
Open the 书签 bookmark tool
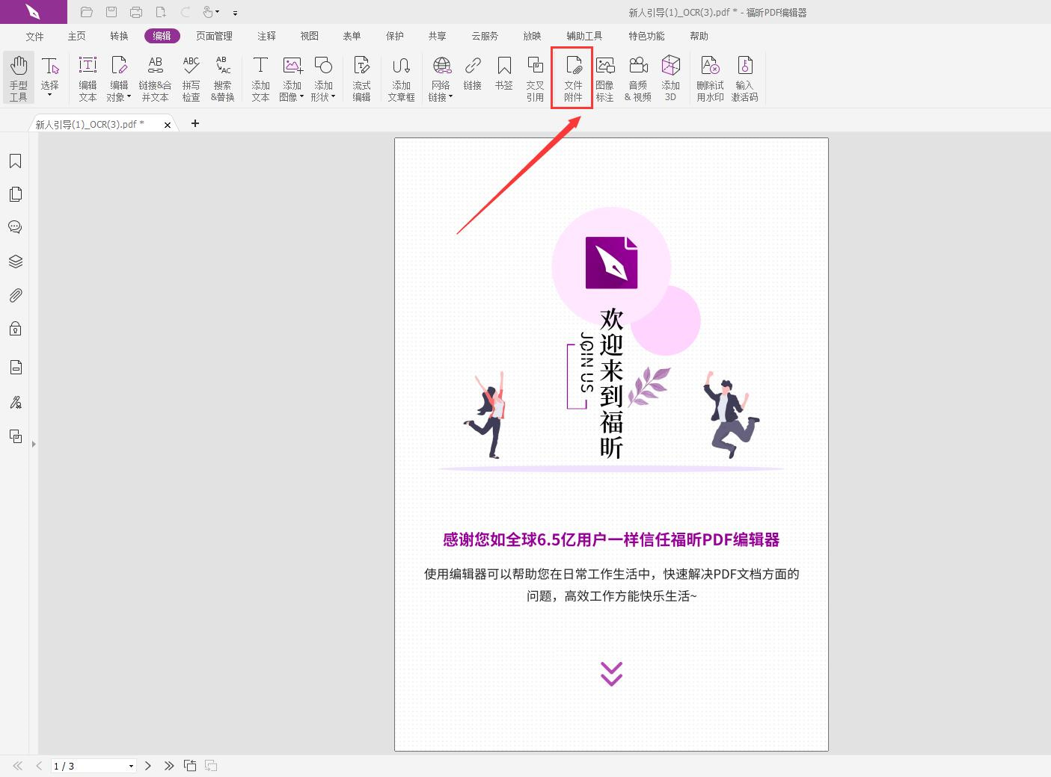coord(504,78)
